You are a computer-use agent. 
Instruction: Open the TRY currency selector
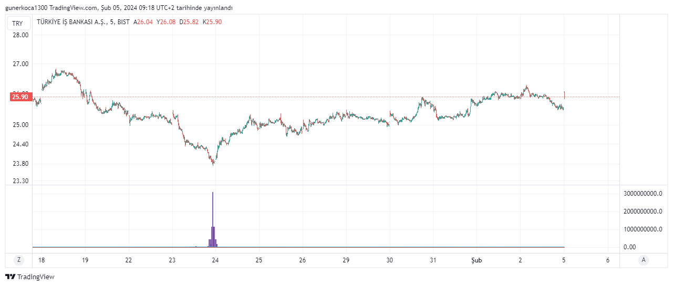[18, 24]
